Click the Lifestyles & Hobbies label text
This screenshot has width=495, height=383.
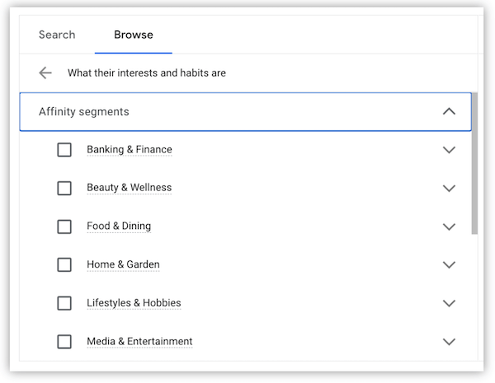[x=134, y=303]
